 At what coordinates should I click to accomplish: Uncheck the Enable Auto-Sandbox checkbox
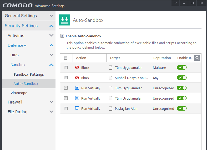[62, 36]
